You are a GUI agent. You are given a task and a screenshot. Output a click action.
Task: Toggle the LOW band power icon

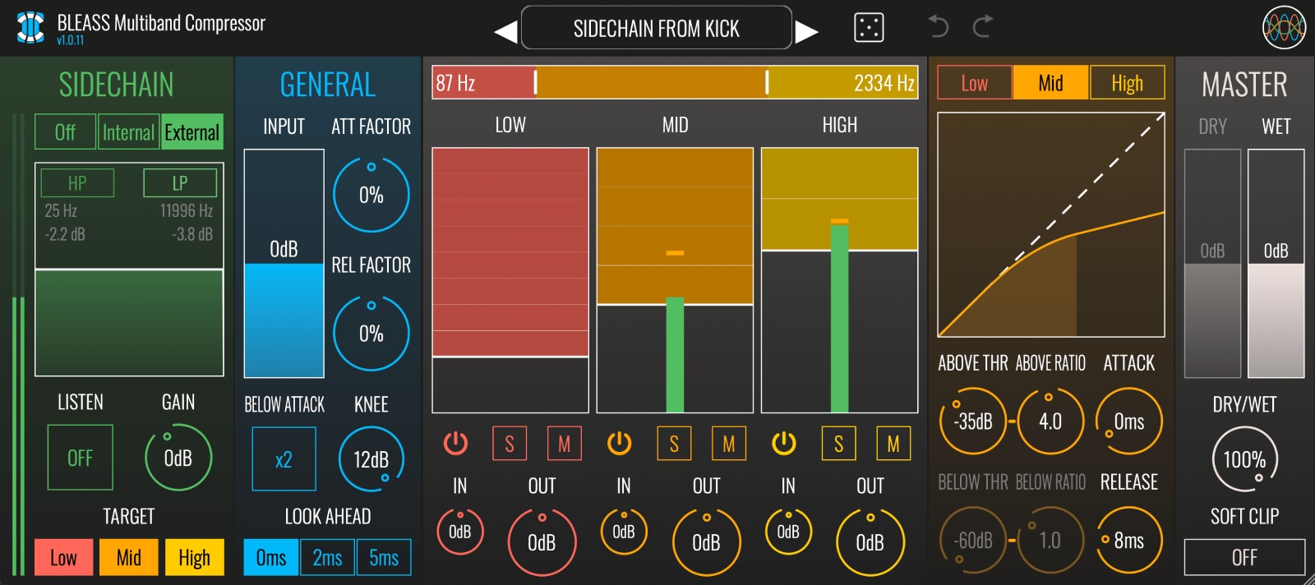(455, 444)
